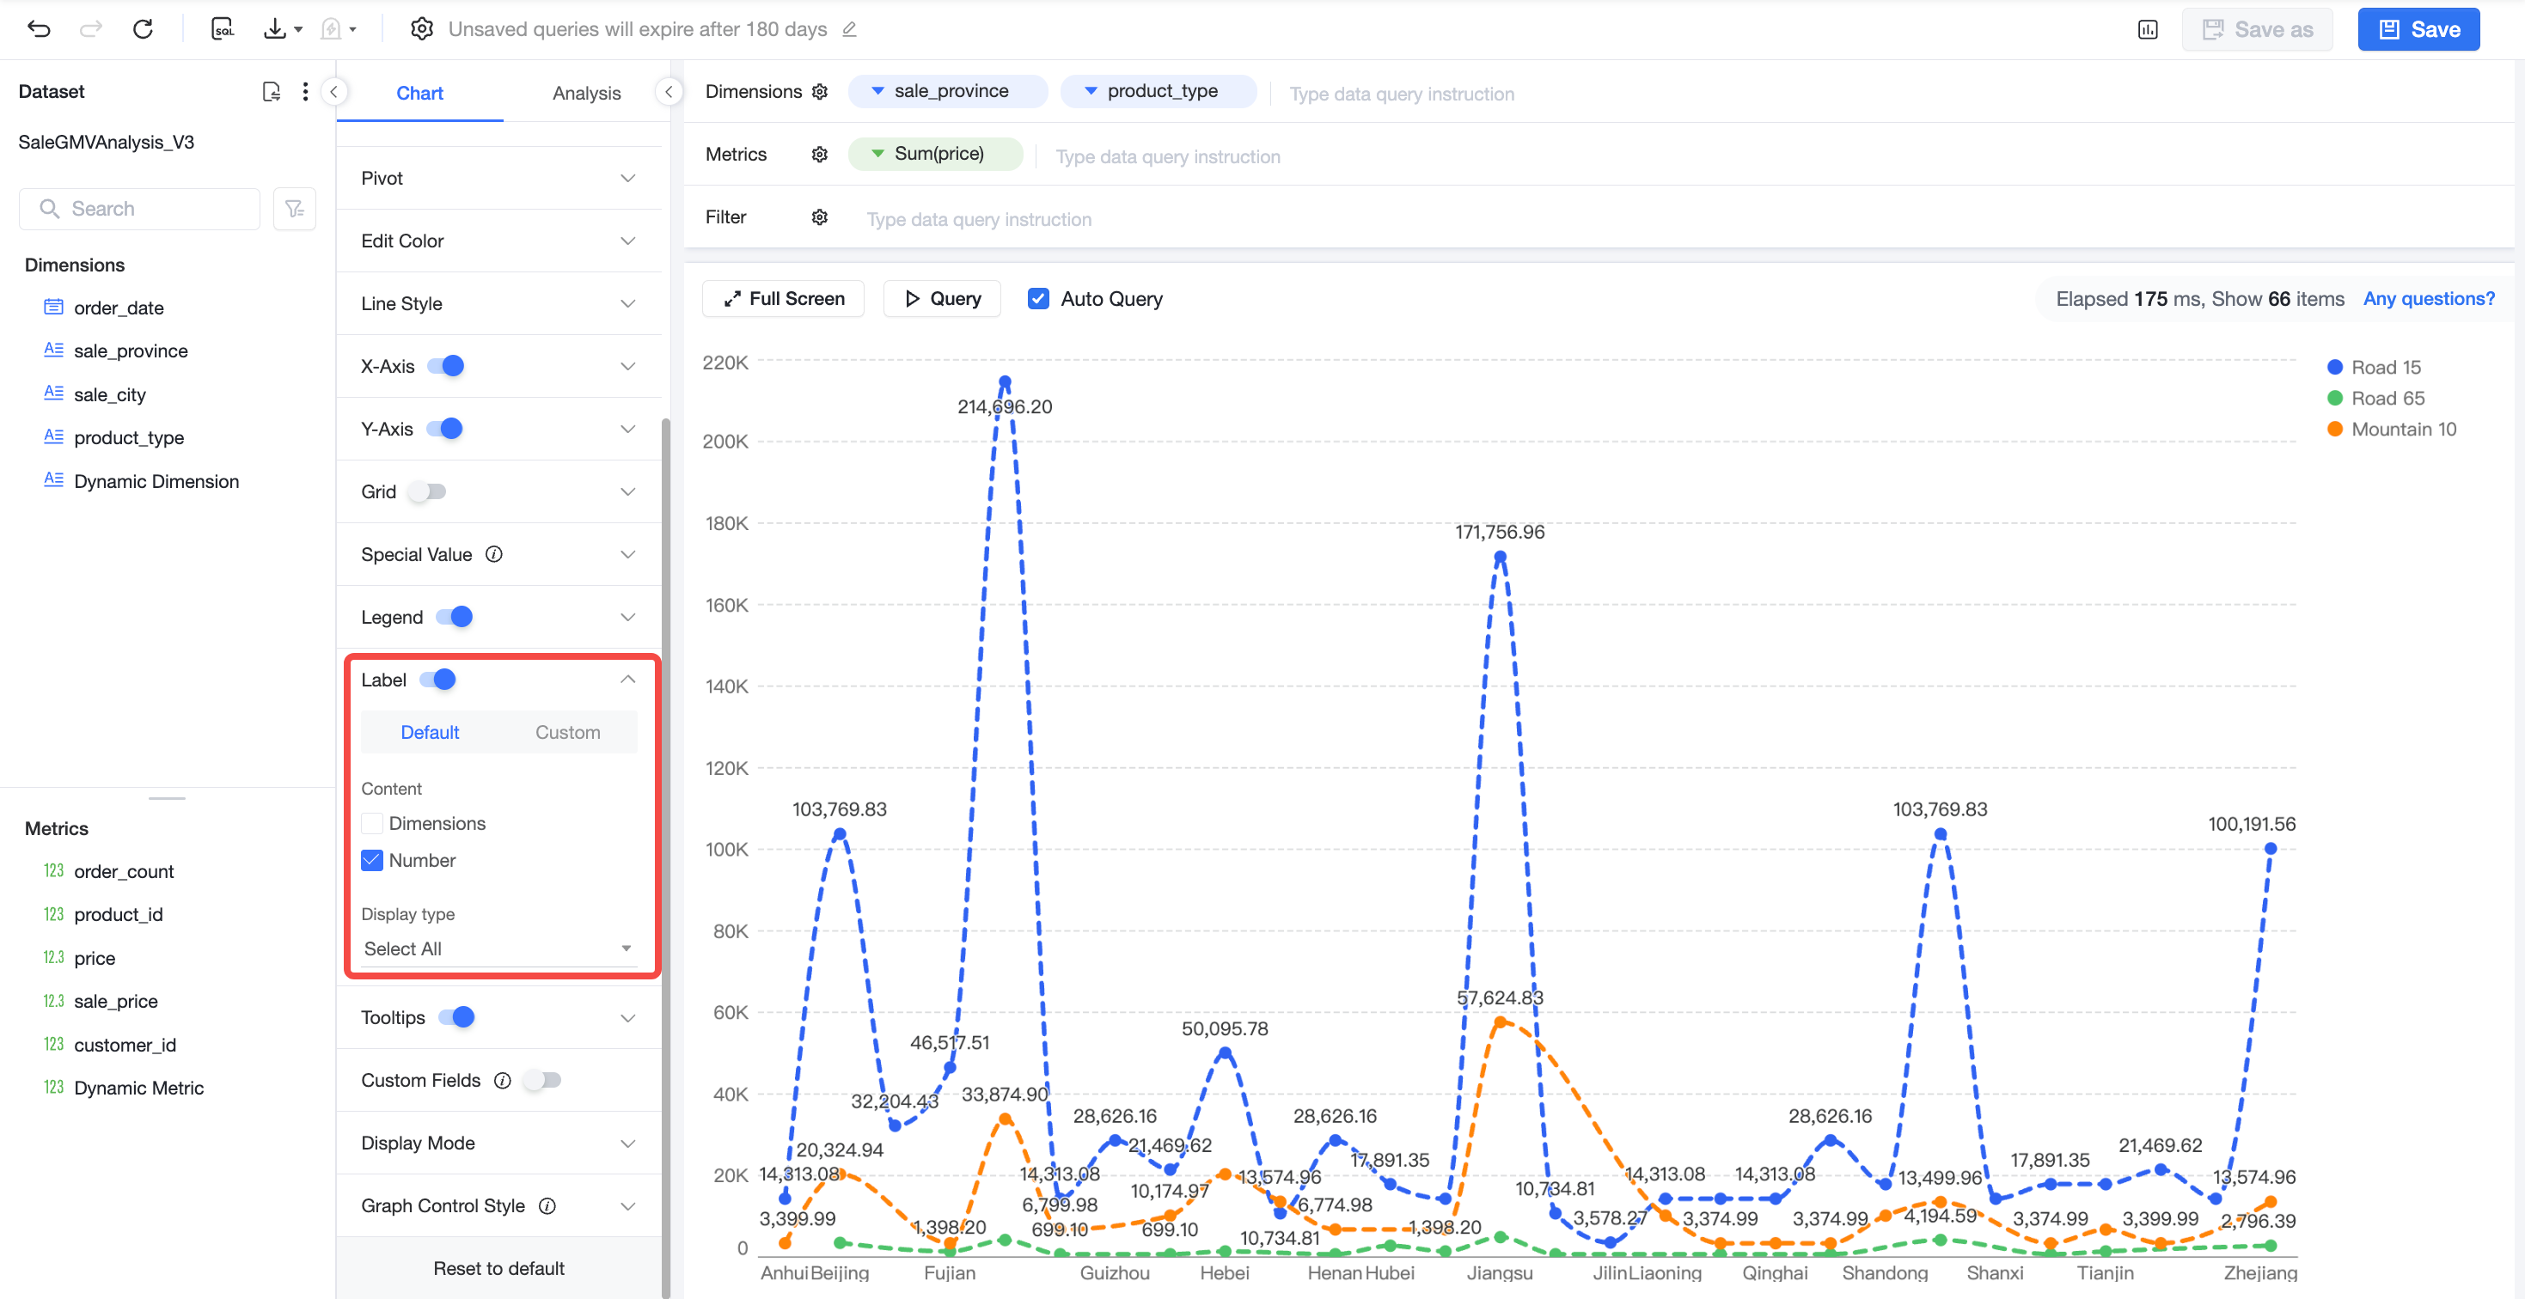The image size is (2525, 1299).
Task: Select the Custom label tab
Action: (567, 733)
